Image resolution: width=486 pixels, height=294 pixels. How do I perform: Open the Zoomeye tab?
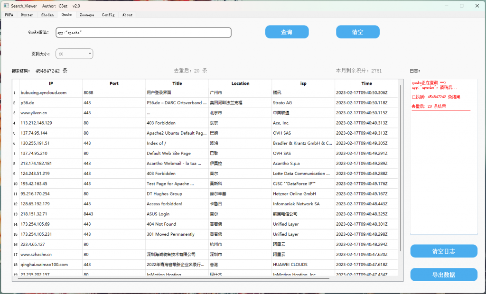coord(86,15)
